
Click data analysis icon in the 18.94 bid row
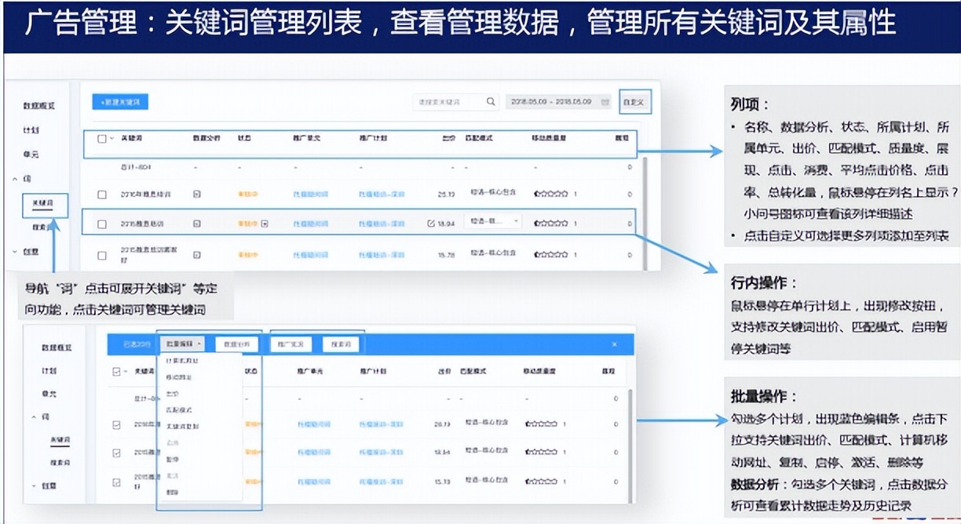(197, 224)
